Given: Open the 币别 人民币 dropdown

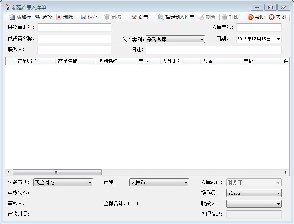Looking at the screenshot, I should point(159,182).
